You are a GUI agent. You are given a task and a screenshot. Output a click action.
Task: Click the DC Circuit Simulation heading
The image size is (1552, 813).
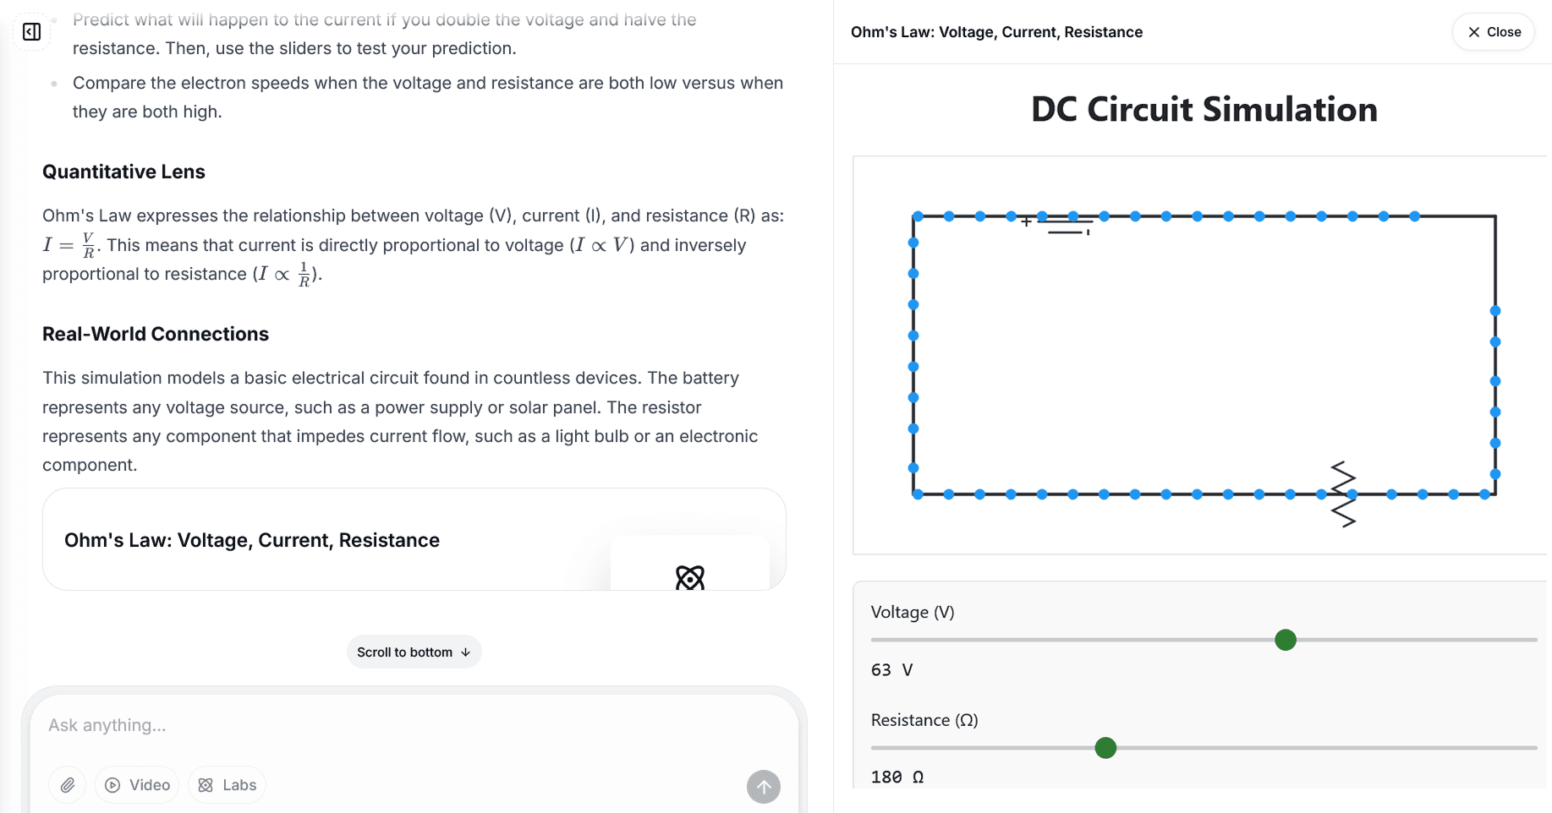click(x=1204, y=110)
